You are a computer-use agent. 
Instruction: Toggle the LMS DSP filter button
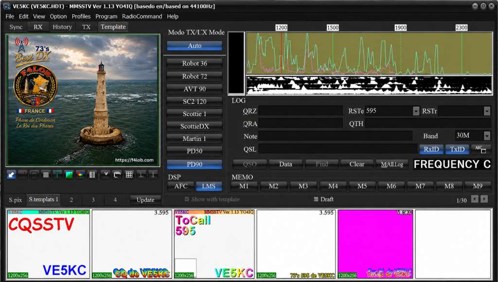[x=209, y=186]
